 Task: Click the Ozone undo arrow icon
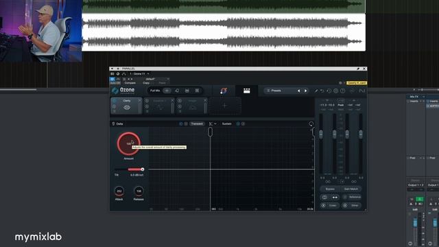tap(322, 91)
